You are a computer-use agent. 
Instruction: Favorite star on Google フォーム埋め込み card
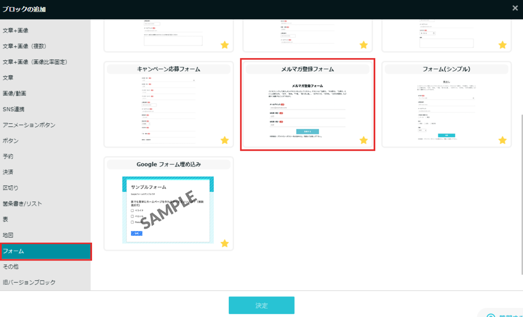[x=225, y=243]
